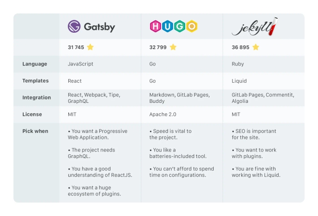Select the Integration row label

point(36,98)
